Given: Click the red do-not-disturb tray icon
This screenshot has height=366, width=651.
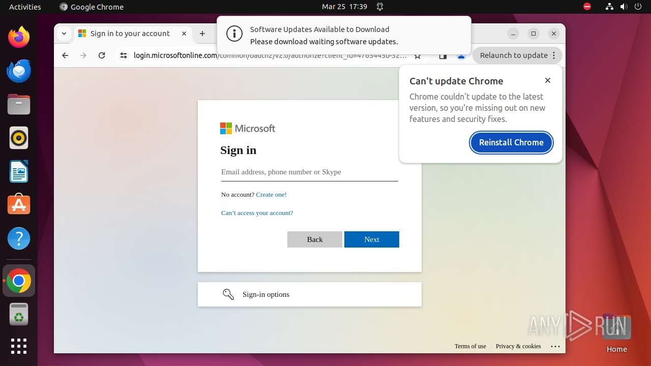Looking at the screenshot, I should click(x=587, y=7).
